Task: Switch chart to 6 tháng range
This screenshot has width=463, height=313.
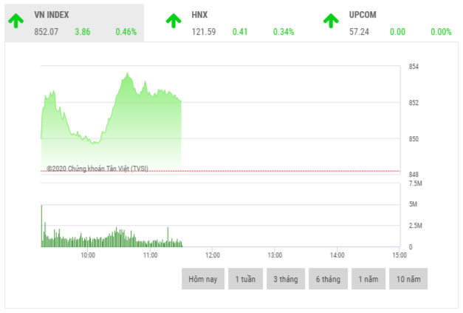Action: [327, 279]
